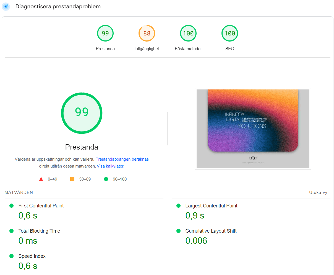Open the Bästa metoder score gauge 100

188,33
